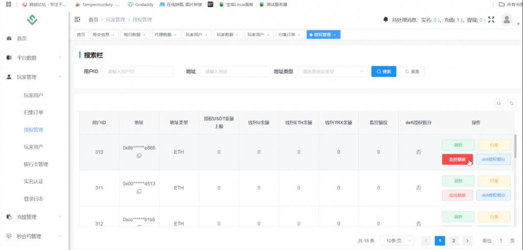Click the user avatar icon
523x250 pixels.
(x=507, y=20)
